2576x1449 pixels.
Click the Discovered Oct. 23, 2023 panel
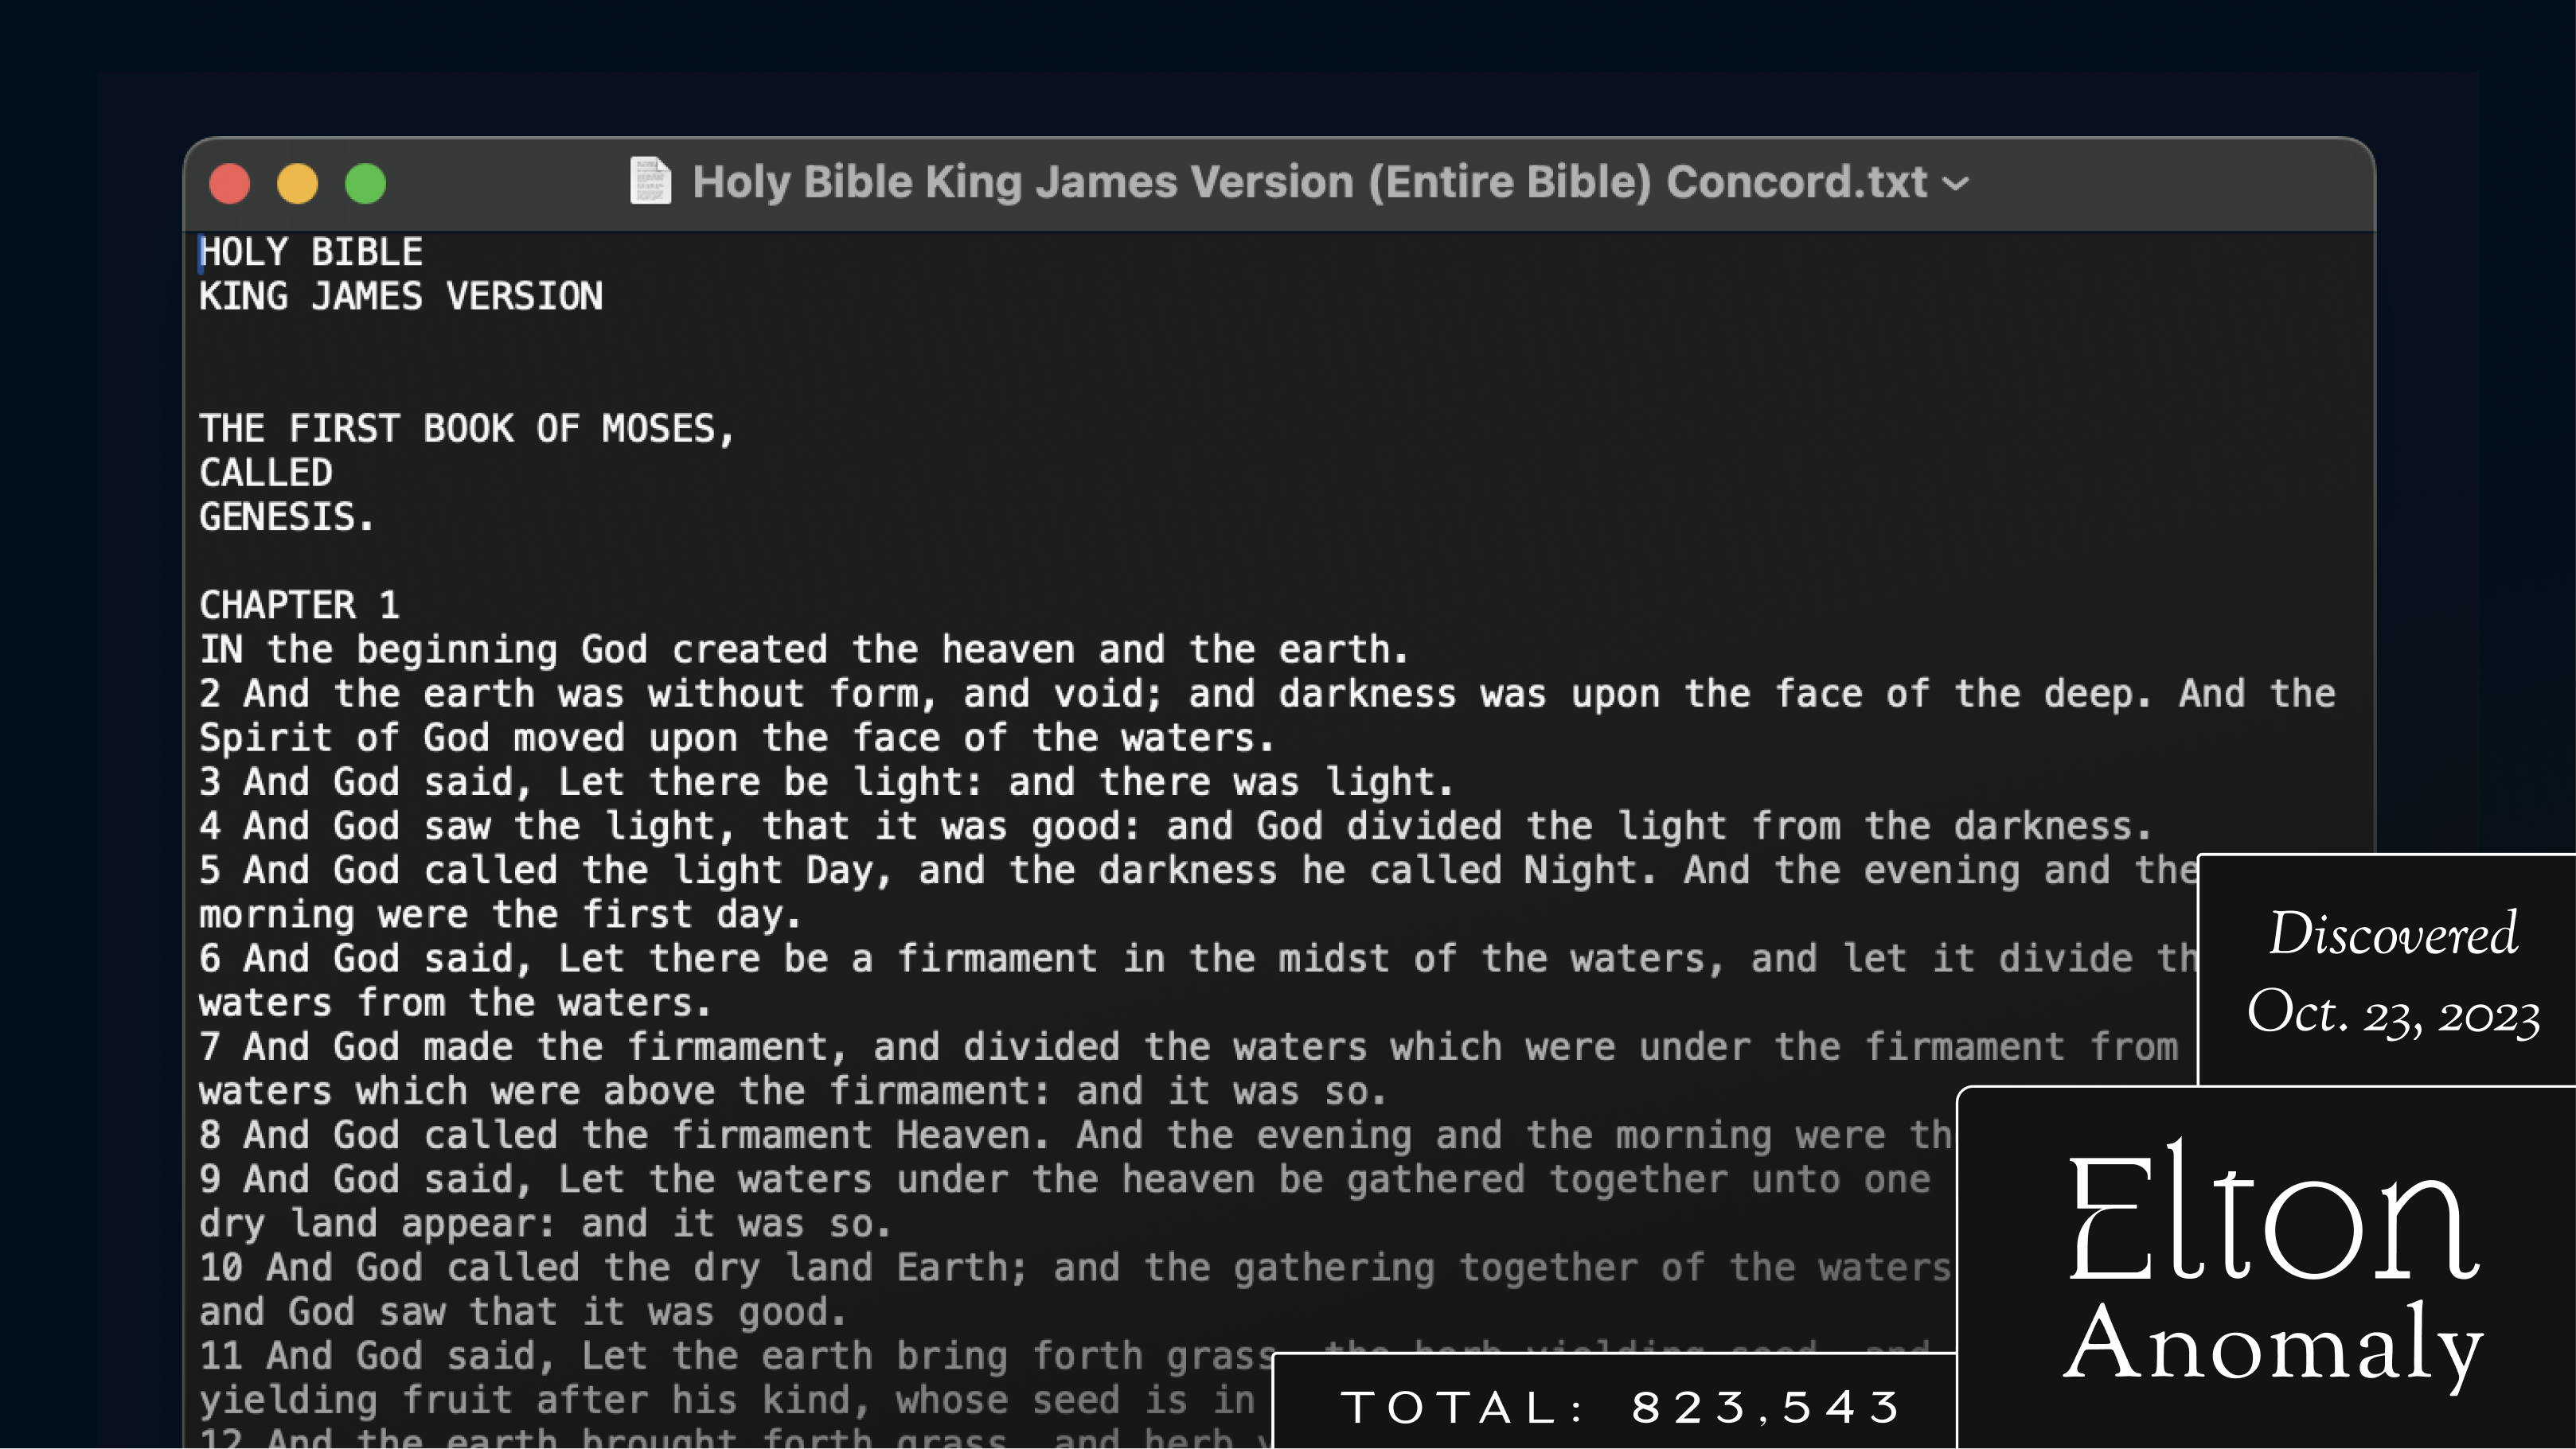(2390, 969)
